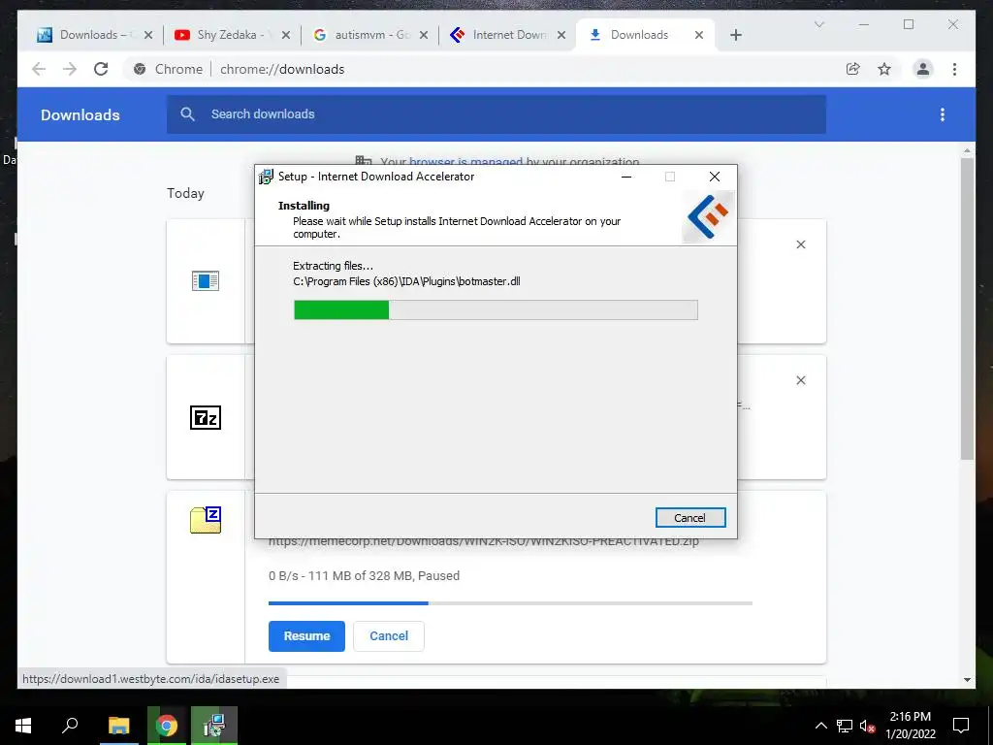This screenshot has height=745, width=993.
Task: Open File Explorer from the taskbar
Action: coord(118,726)
